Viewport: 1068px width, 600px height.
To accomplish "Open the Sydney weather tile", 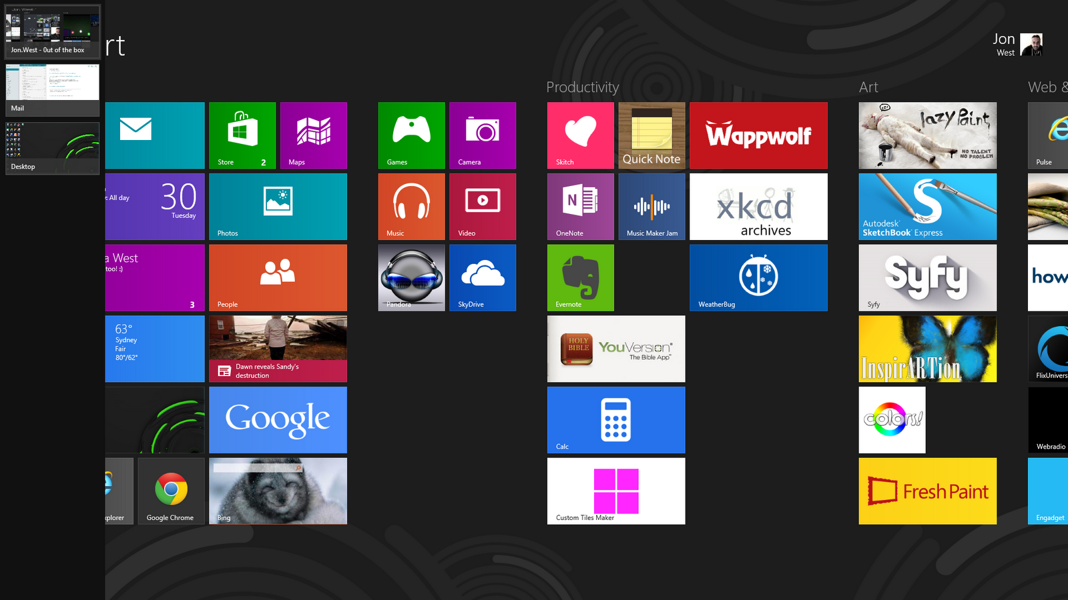I will pos(155,349).
